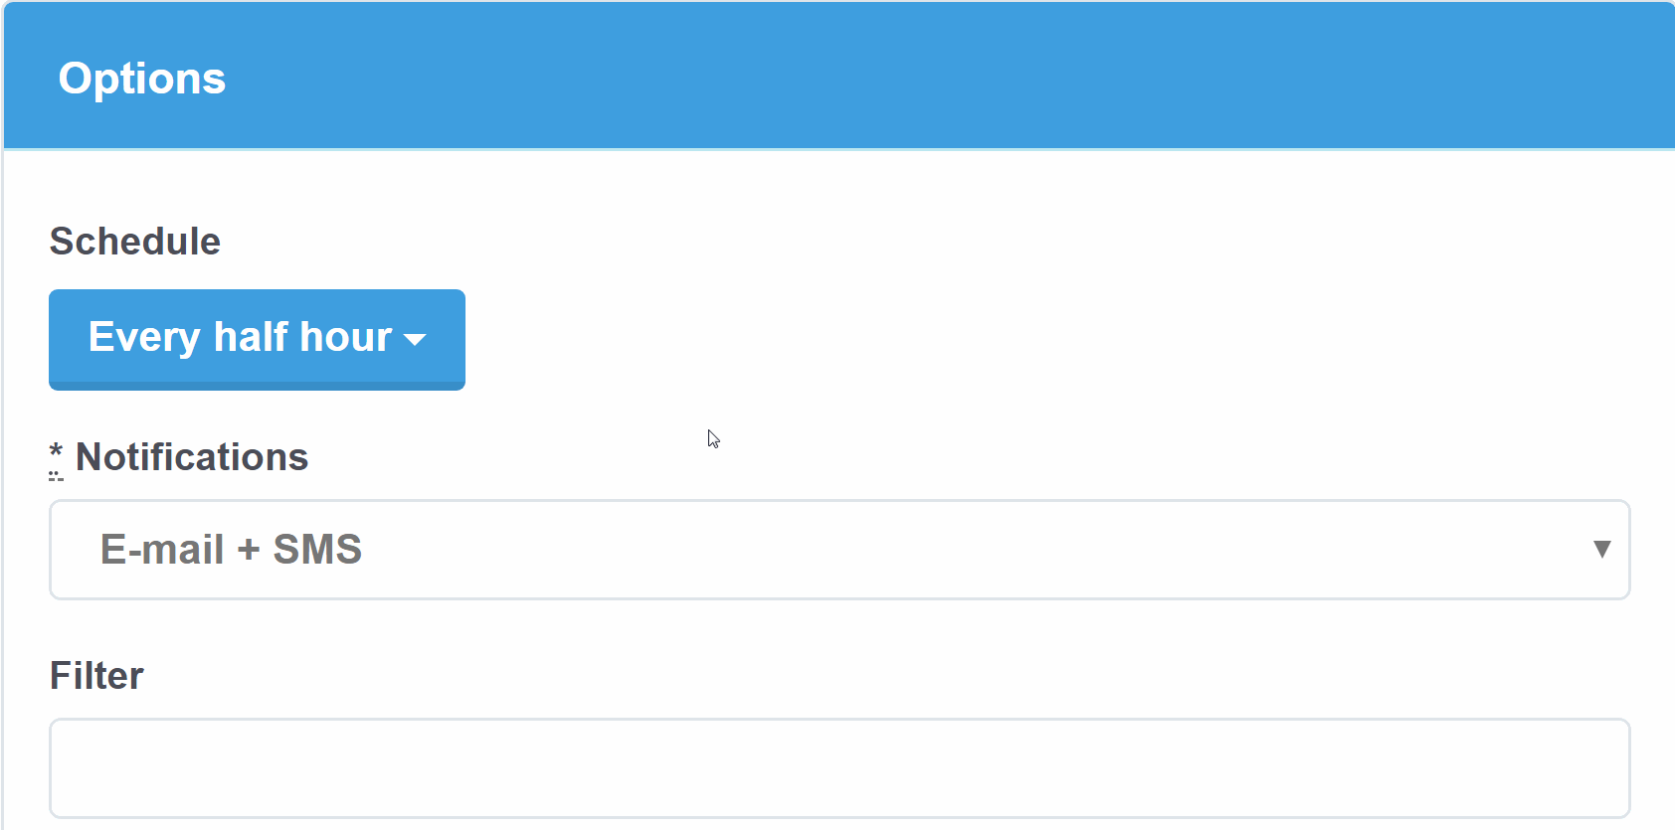Click the Filter label
Image resolution: width=1675 pixels, height=830 pixels.
(96, 676)
